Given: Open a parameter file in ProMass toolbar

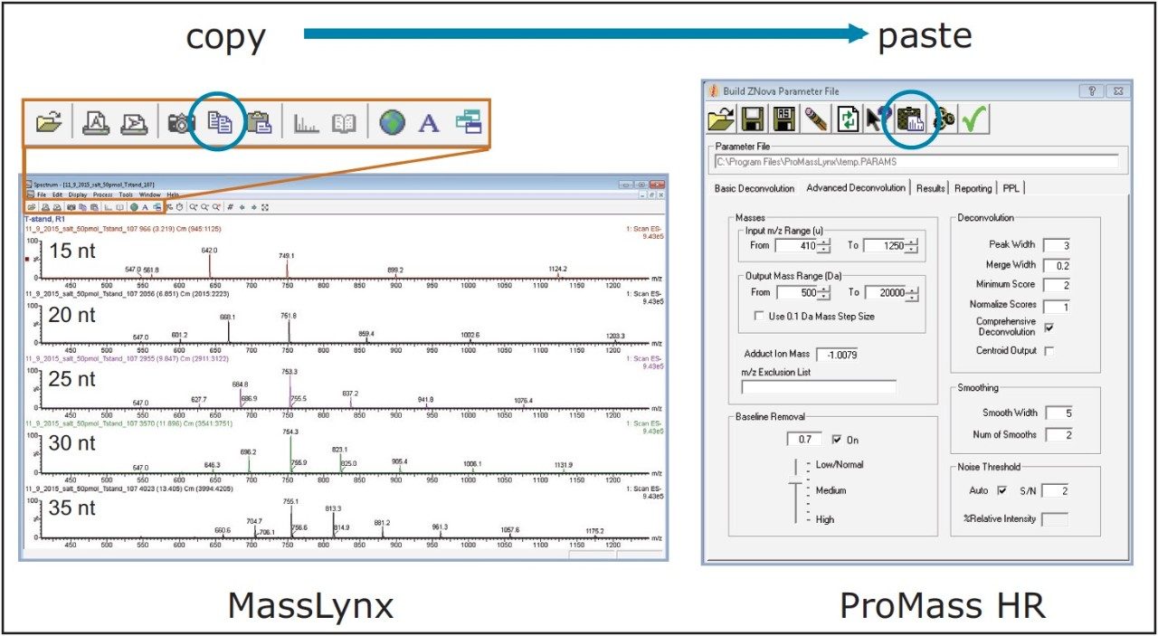Looking at the screenshot, I should coord(721,119).
